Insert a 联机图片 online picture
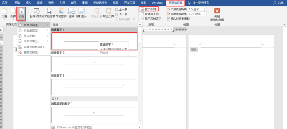287x129 pixels. tap(81, 13)
